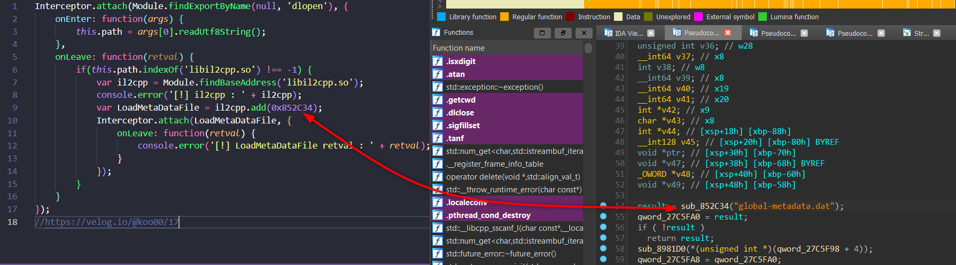The width and height of the screenshot is (956, 265).
Task: Select std::__libcpp_sscanf_l function row
Action: point(508,228)
